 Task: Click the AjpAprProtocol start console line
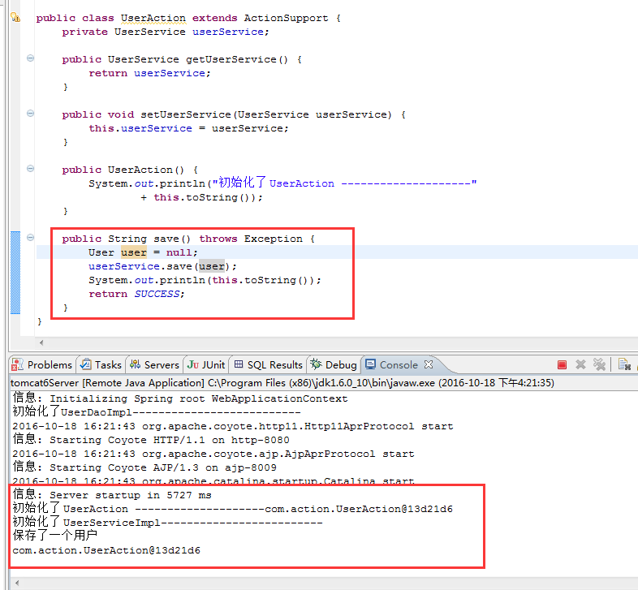point(213,454)
